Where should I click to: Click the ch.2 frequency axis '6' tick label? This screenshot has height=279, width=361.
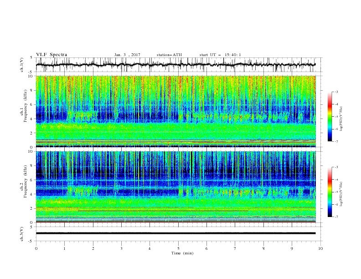32,180
